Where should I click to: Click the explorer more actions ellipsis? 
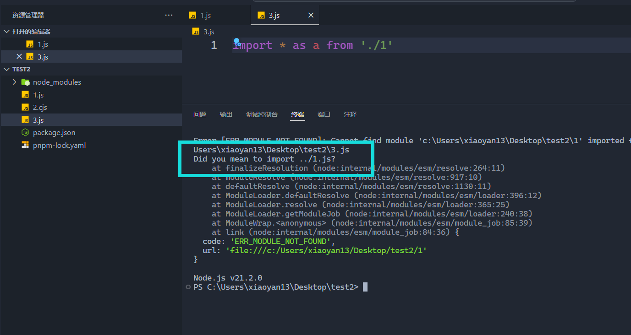pyautogui.click(x=169, y=15)
